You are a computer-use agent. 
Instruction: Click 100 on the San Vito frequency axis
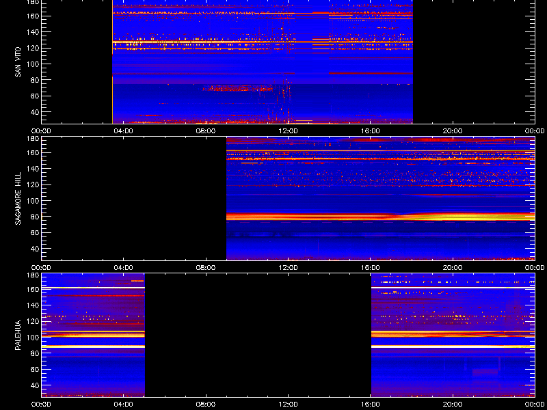click(32, 64)
